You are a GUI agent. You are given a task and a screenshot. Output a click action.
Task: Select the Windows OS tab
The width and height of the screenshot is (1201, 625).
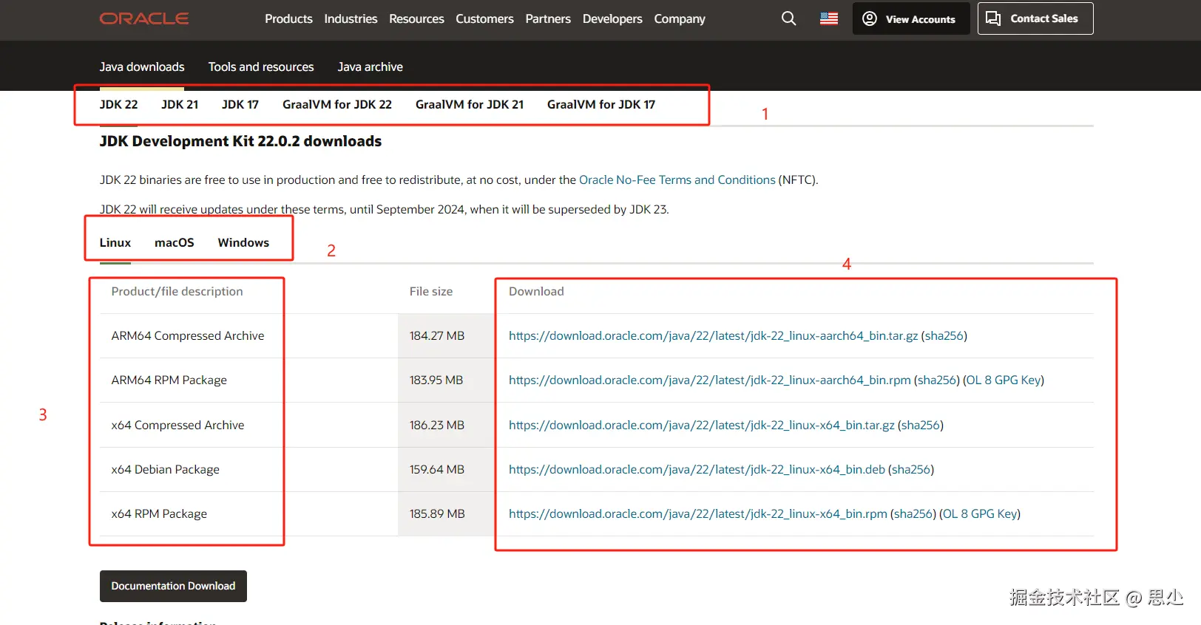pos(243,242)
